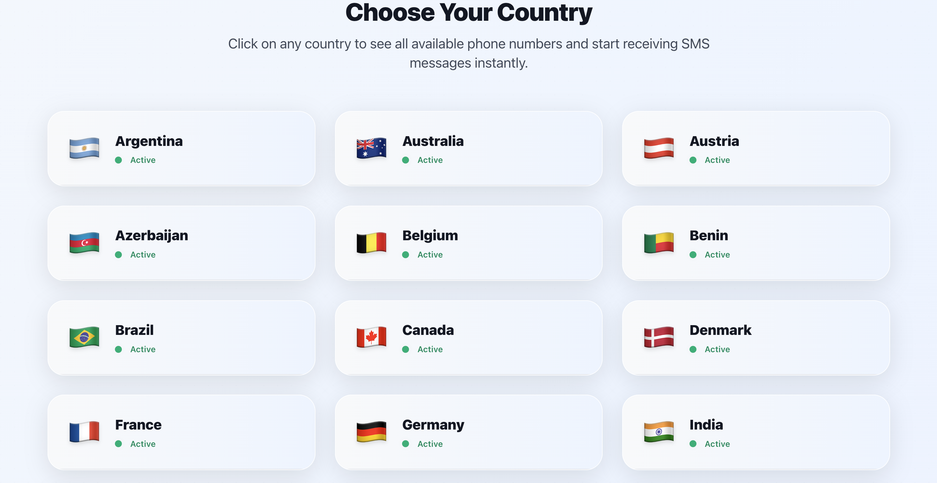Click the India flag icon
Viewport: 937px width, 483px height.
658,432
